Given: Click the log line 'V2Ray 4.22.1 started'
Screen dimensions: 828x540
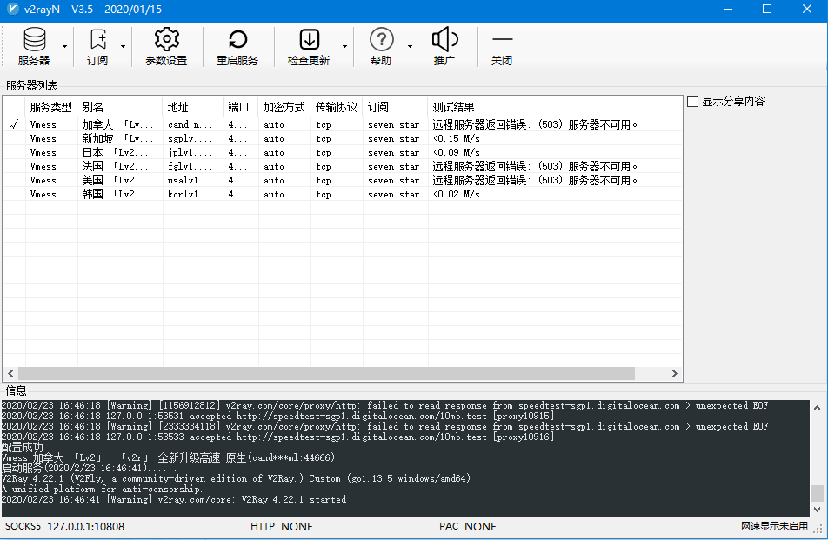Looking at the screenshot, I should pos(174,499).
